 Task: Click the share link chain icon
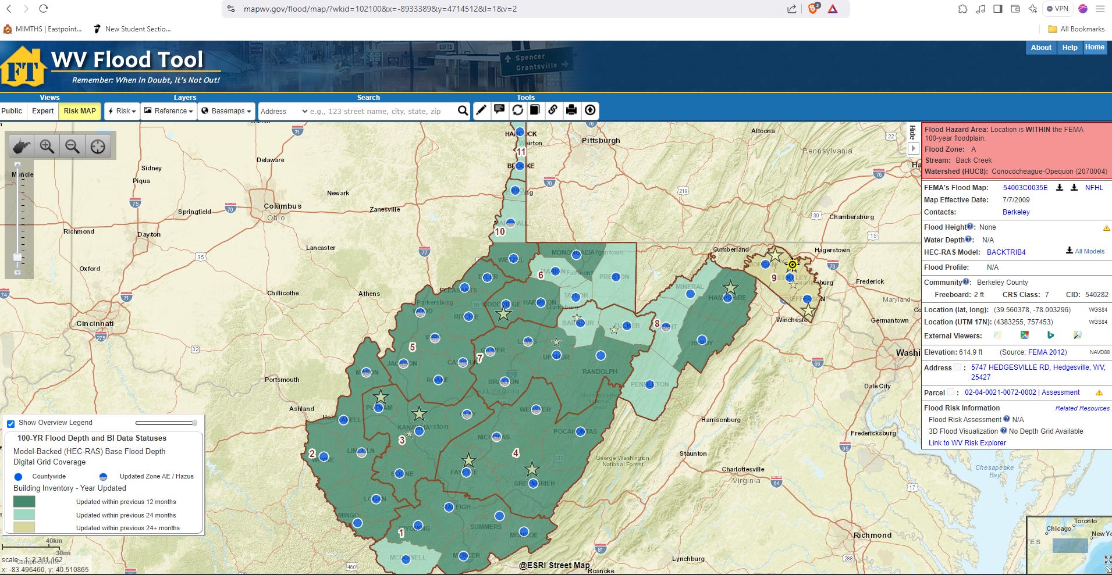553,110
